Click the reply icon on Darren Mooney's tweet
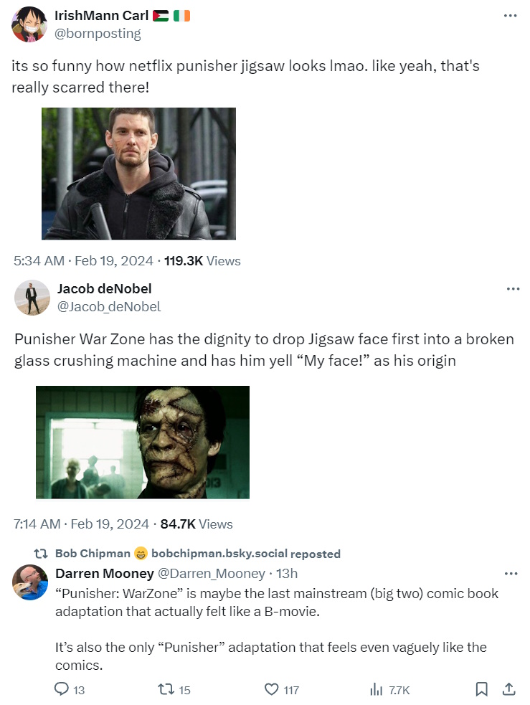530x705 pixels. (x=62, y=689)
